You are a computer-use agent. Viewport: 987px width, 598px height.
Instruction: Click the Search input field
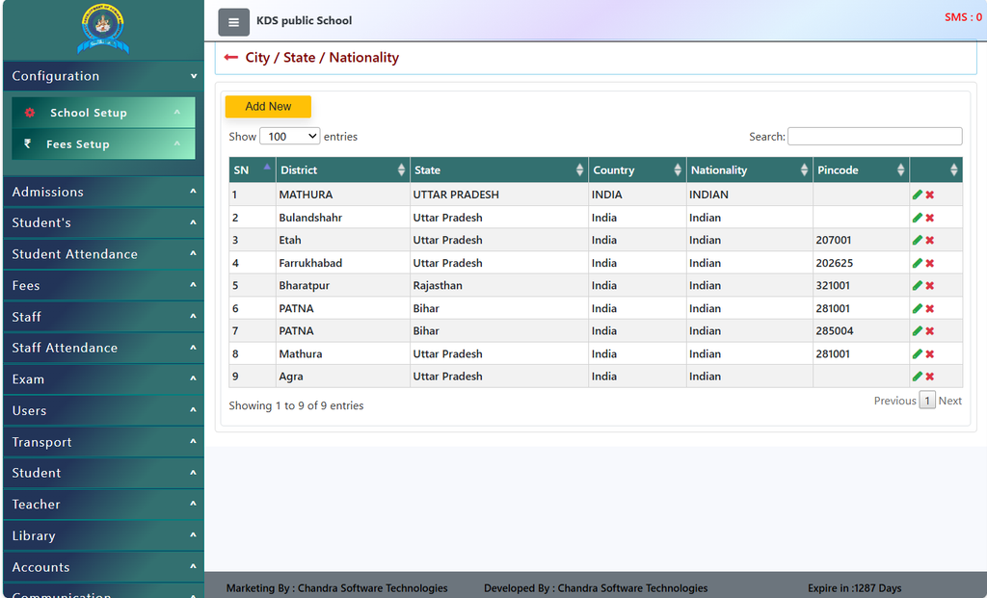point(875,137)
